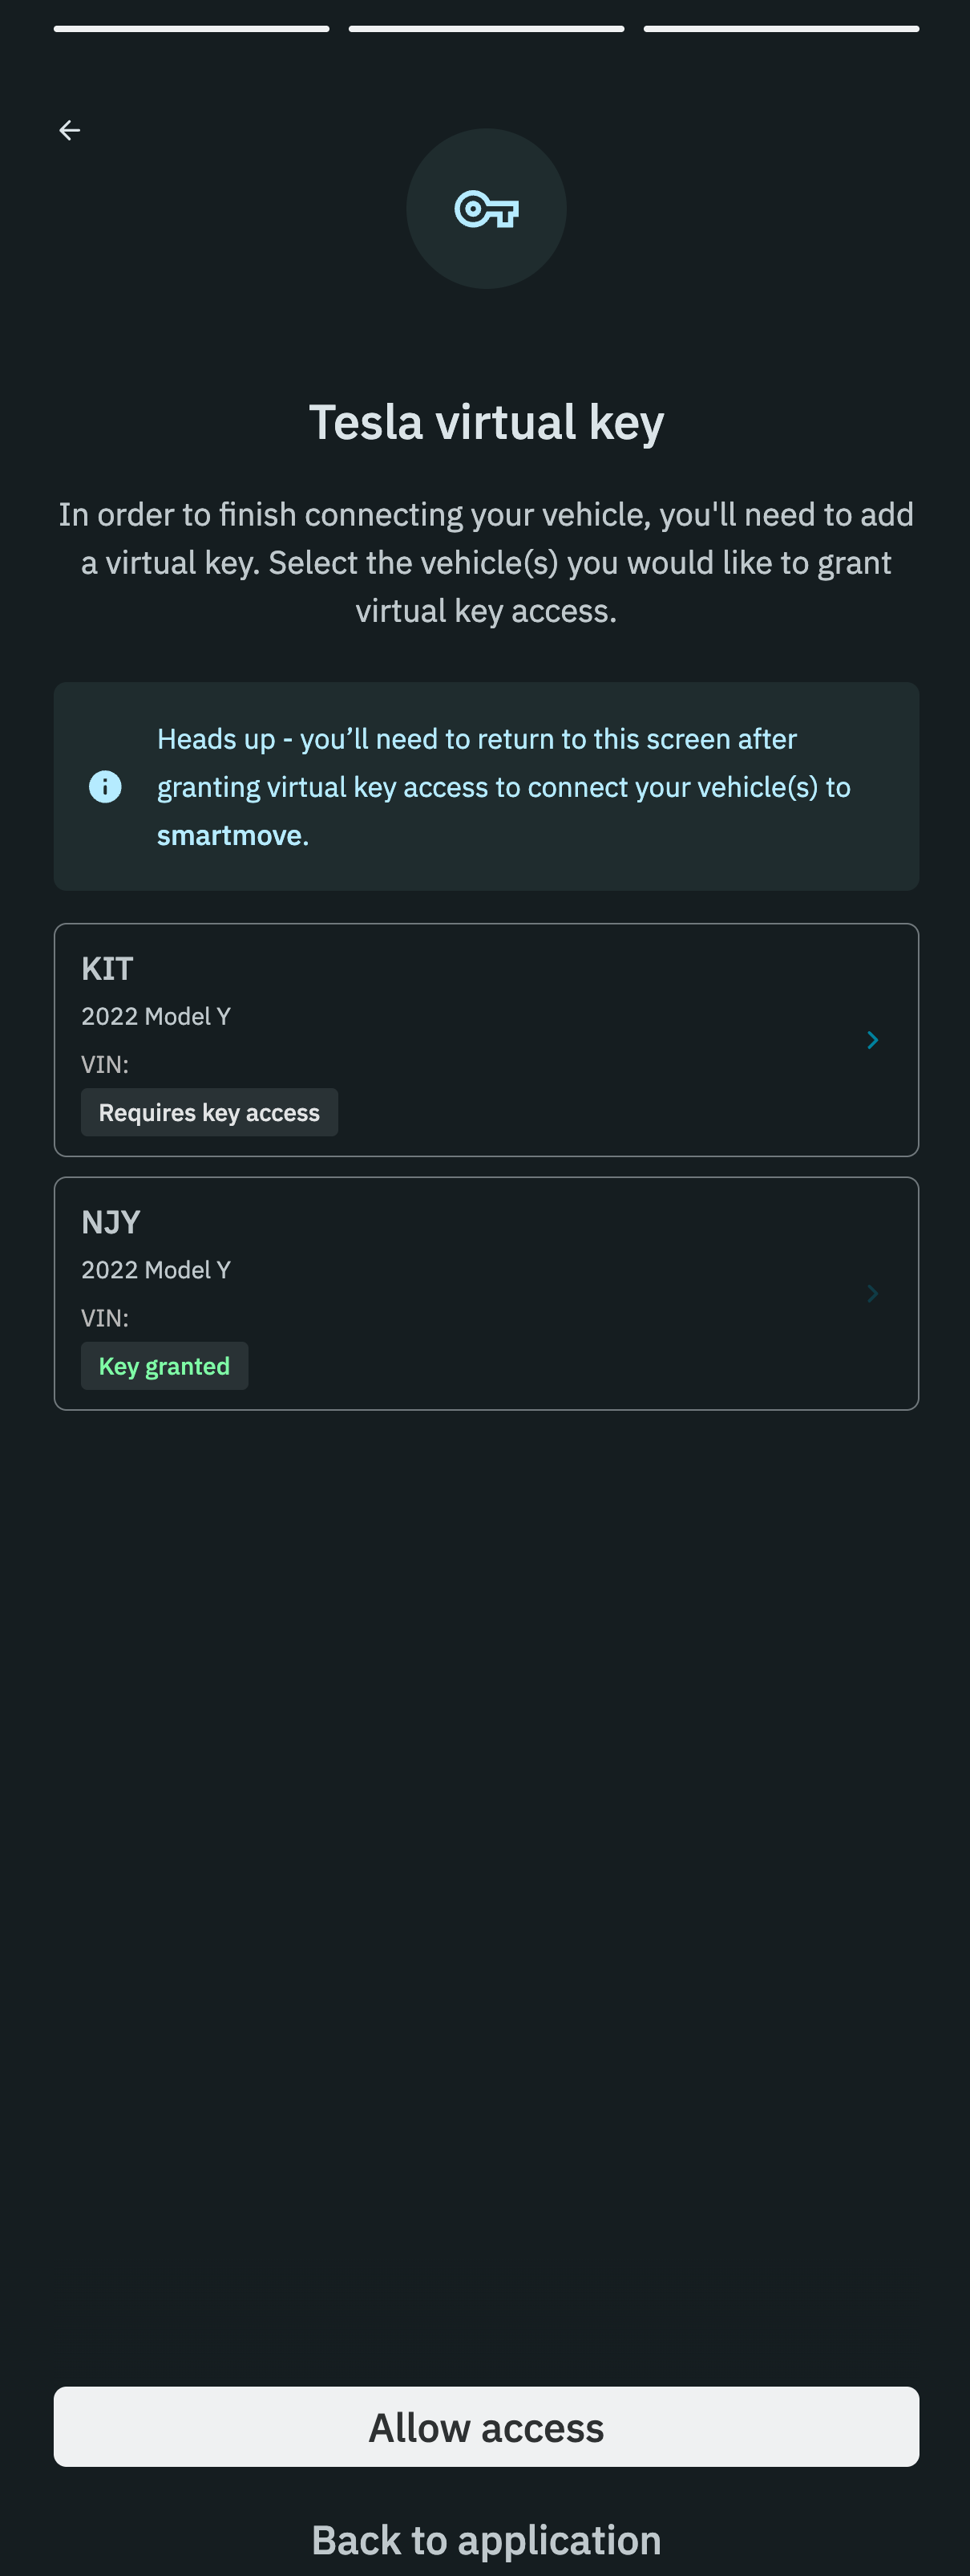
Task: Click the arrow icon beside 2022 Model Y KIT
Action: [872, 1040]
